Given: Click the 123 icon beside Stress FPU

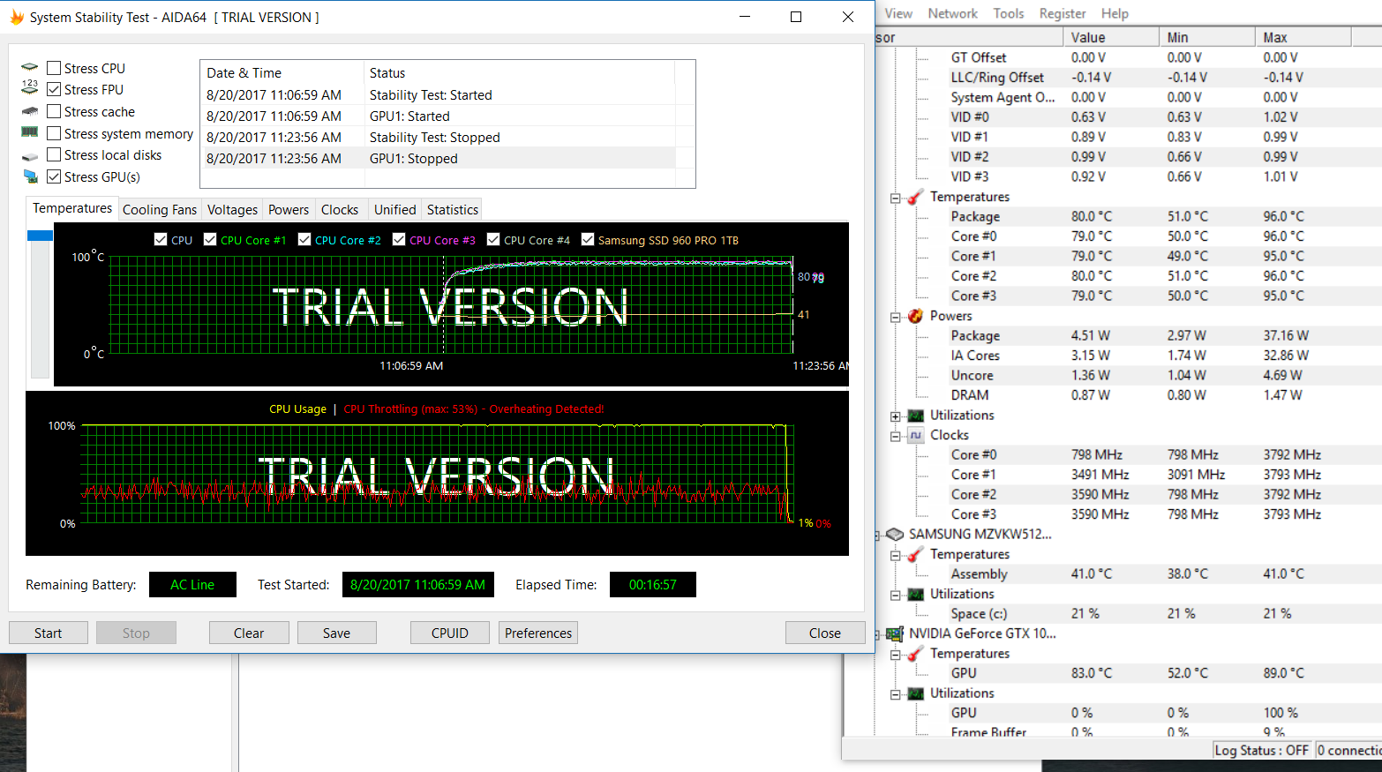Looking at the screenshot, I should click(30, 87).
